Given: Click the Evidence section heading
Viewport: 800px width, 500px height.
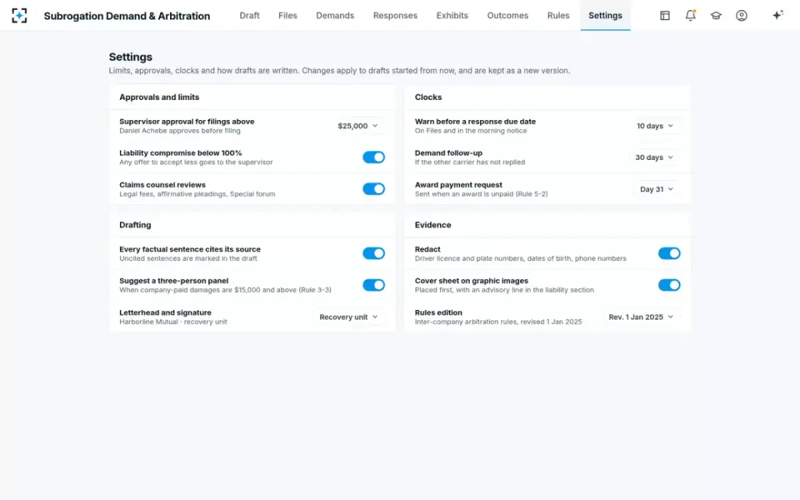Looking at the screenshot, I should pos(433,225).
